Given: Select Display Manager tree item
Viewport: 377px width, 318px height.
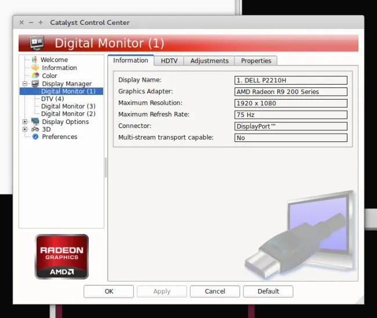Looking at the screenshot, I should click(x=67, y=83).
